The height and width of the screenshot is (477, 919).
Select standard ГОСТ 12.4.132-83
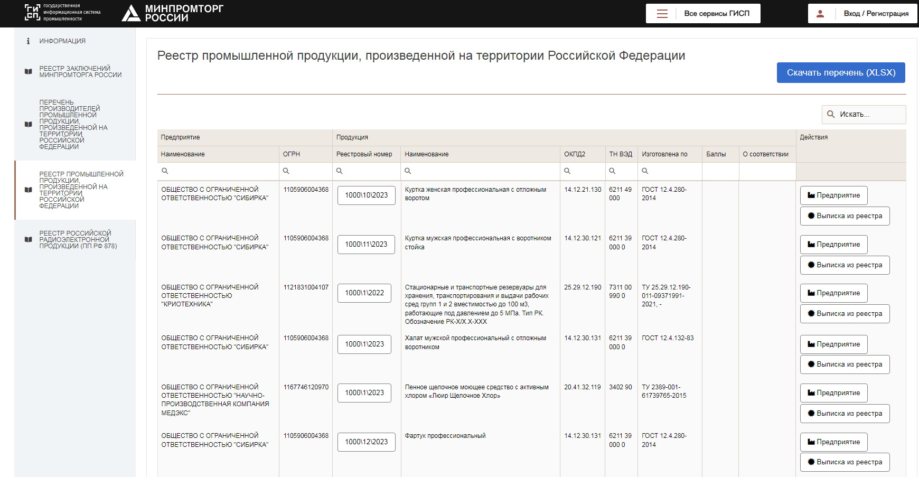668,338
